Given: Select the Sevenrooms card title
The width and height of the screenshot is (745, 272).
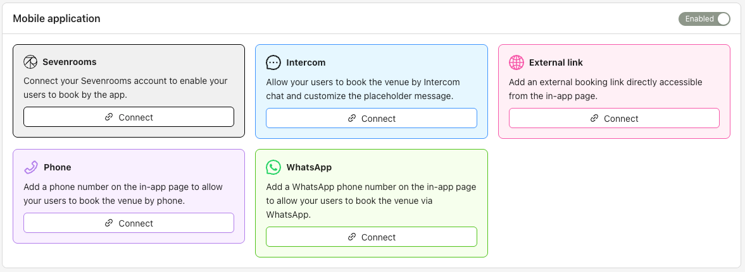Looking at the screenshot, I should coord(69,62).
